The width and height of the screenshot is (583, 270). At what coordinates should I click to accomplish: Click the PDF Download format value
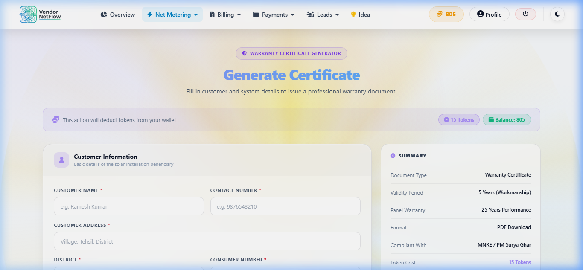coord(514,227)
